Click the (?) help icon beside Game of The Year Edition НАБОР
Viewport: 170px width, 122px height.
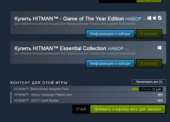coord(144,19)
